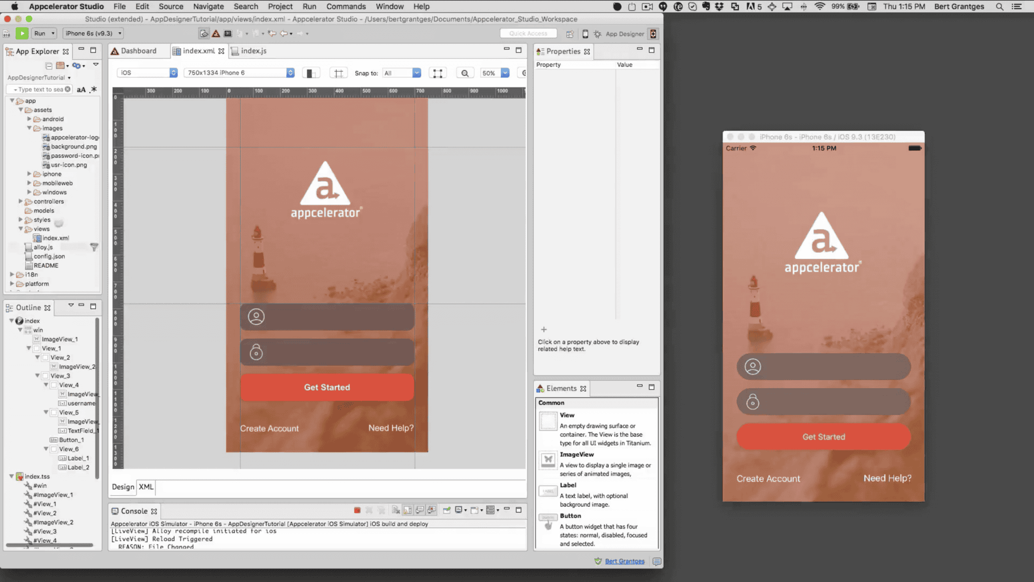Open the iOS platform dropdown
This screenshot has width=1034, height=582.
tap(147, 73)
